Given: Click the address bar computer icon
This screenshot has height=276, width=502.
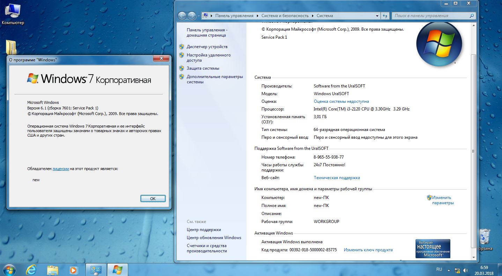Looking at the screenshot, I should click(x=206, y=16).
